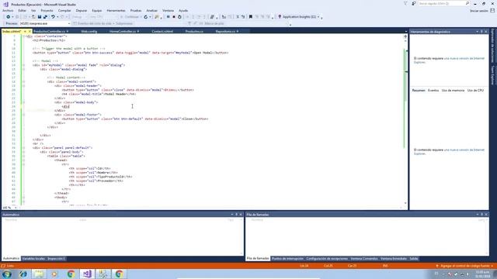The width and height of the screenshot is (497, 279).
Task: Click the browser refresh toolbar icon
Action: [146, 17]
